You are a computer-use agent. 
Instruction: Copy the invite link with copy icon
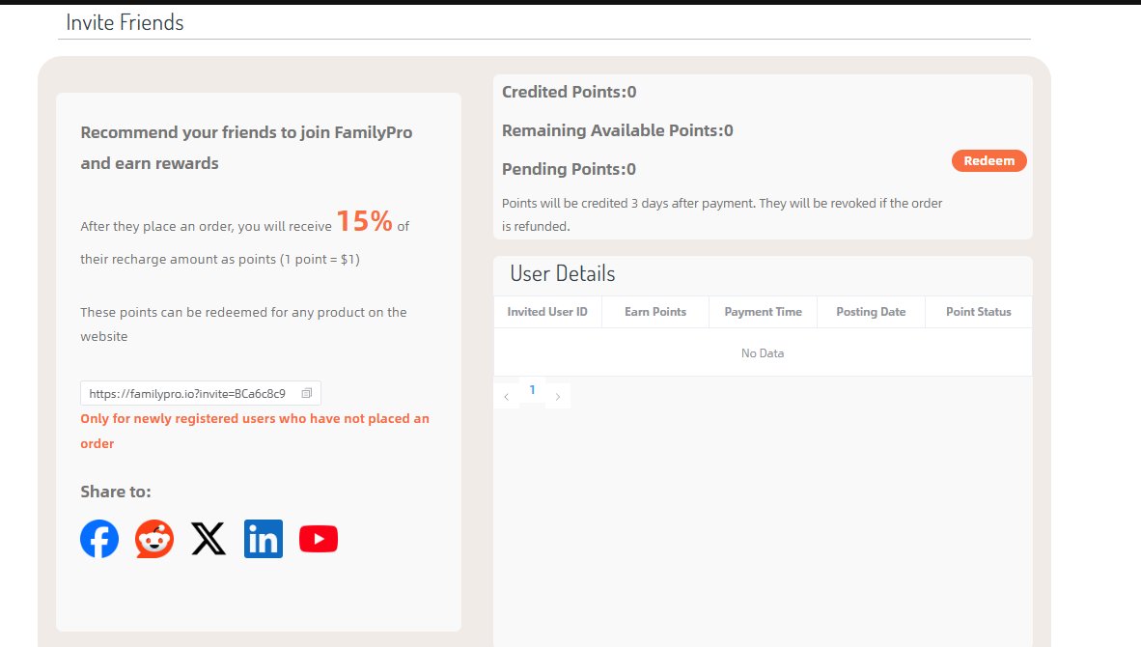[x=306, y=393]
